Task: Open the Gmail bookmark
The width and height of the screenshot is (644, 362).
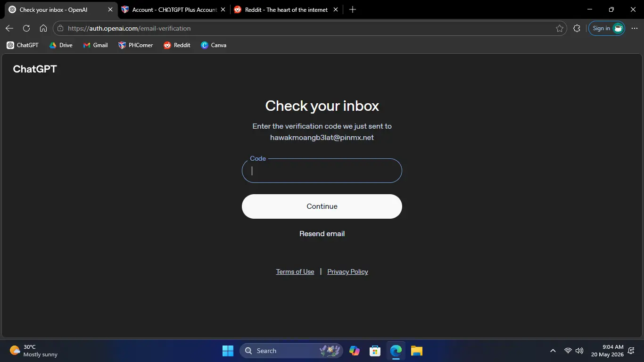Action: click(96, 45)
